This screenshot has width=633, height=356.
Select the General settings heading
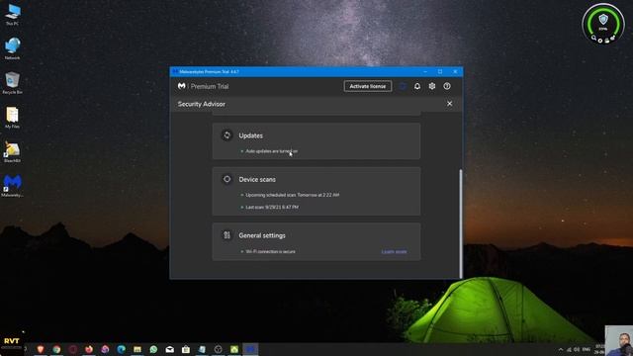pos(262,235)
